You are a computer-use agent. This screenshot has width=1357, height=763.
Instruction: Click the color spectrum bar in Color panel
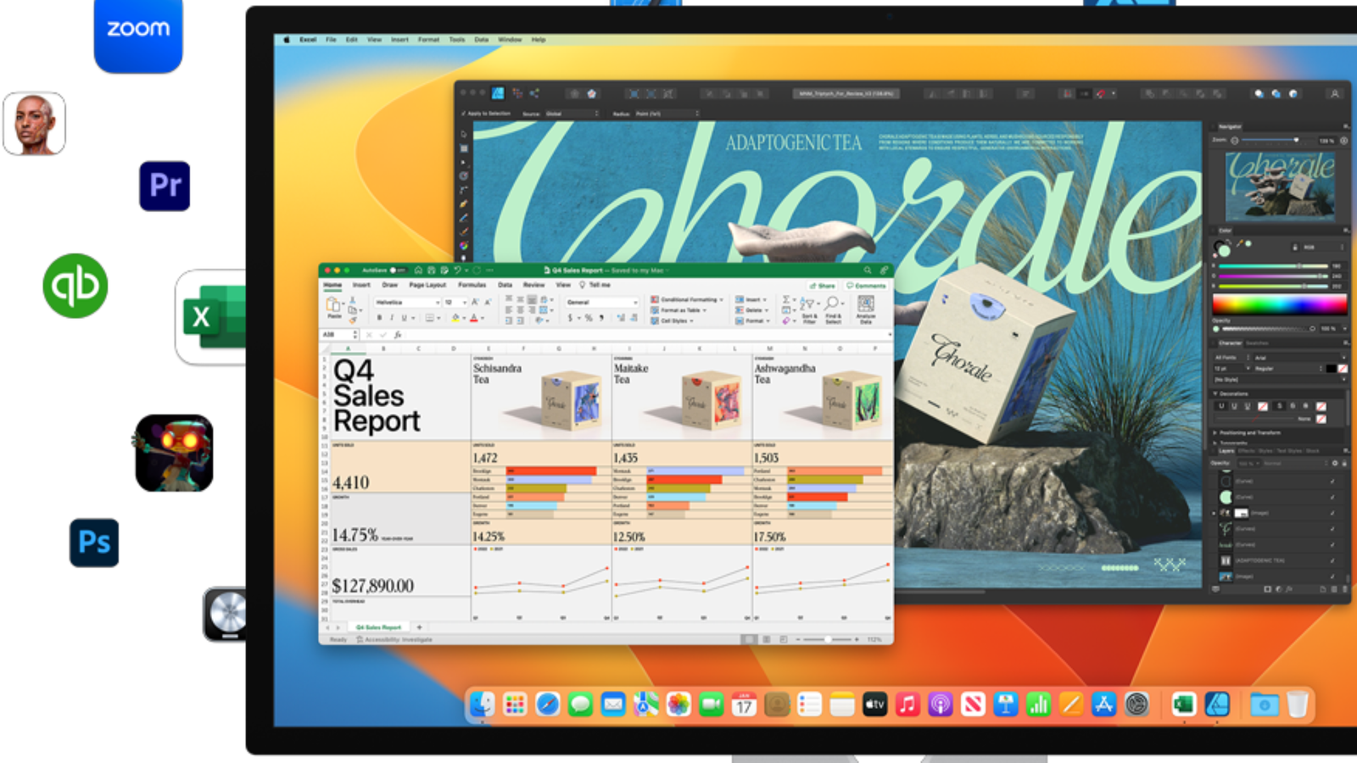(x=1279, y=304)
